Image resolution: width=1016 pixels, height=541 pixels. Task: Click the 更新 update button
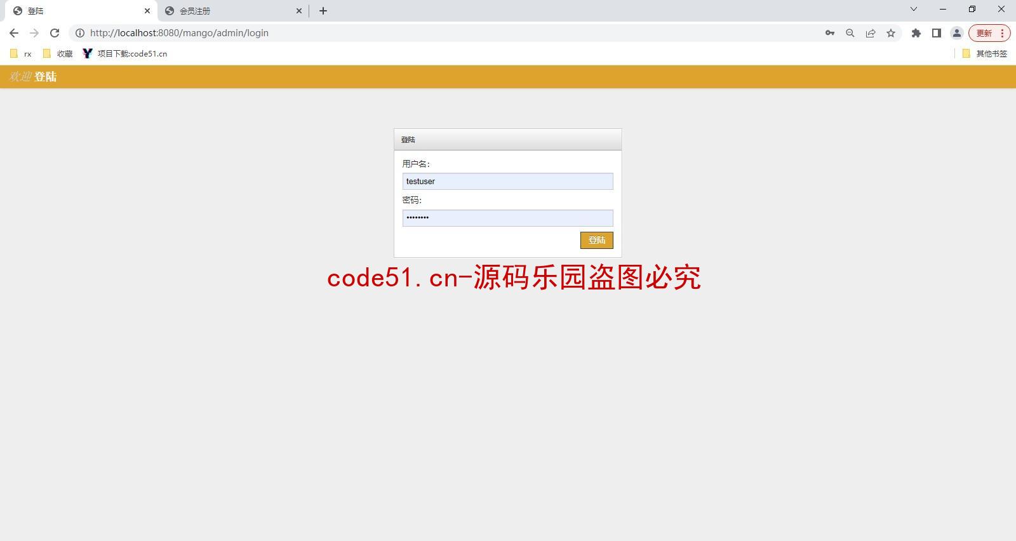989,33
